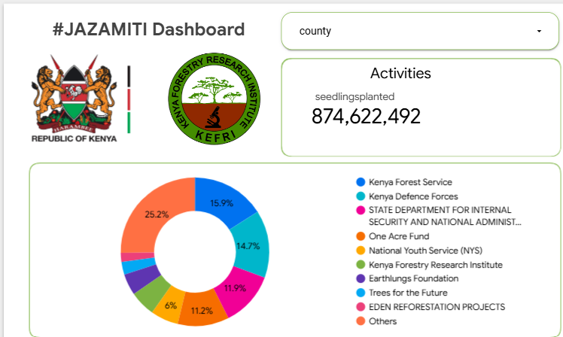The image size is (563, 337).
Task: Click One Acre Fund orange legend dot
Action: tap(361, 236)
